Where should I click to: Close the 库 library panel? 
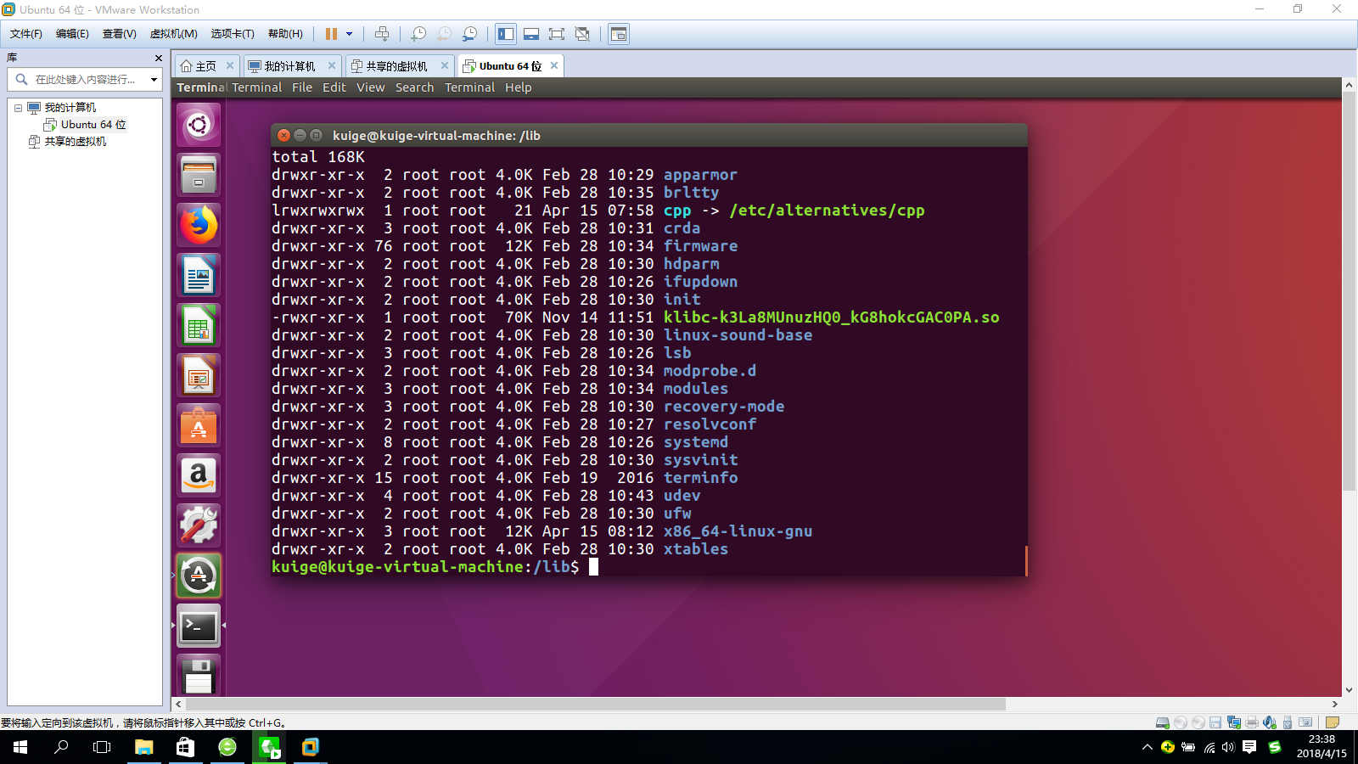tap(158, 58)
